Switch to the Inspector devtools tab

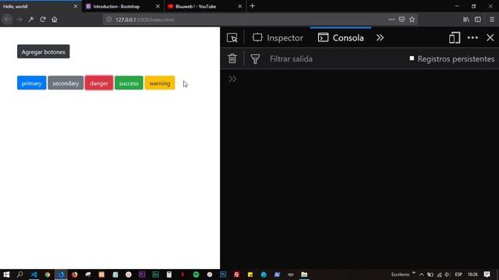[x=278, y=38]
